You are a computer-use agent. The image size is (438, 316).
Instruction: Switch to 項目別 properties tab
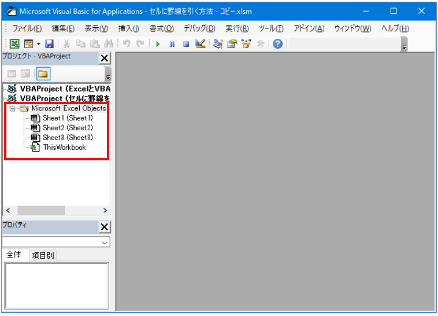pyautogui.click(x=43, y=256)
